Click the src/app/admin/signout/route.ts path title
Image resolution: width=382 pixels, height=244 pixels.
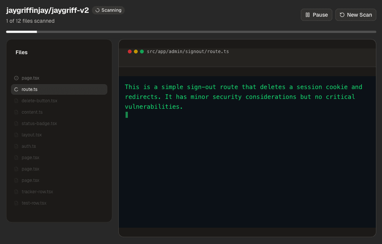[188, 52]
